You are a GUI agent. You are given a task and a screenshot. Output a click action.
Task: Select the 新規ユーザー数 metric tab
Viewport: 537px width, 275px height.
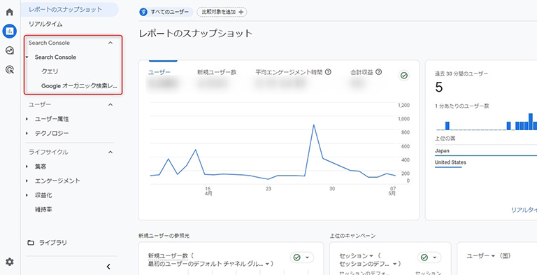(217, 72)
